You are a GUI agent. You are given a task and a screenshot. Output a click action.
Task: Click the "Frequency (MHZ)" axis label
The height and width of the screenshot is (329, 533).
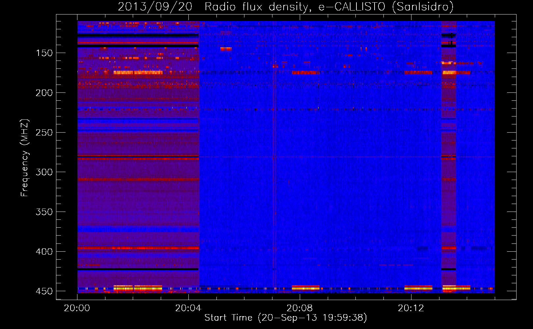(x=25, y=158)
